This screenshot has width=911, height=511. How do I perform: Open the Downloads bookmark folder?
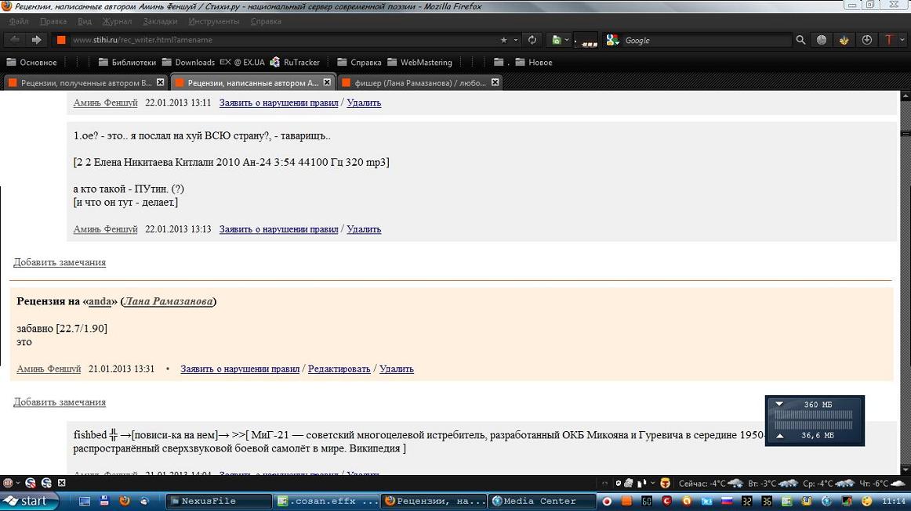pos(187,62)
